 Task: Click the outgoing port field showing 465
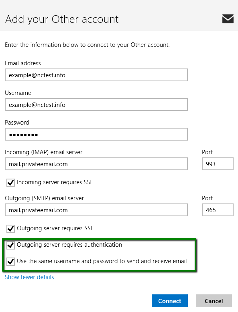pyautogui.click(x=218, y=210)
